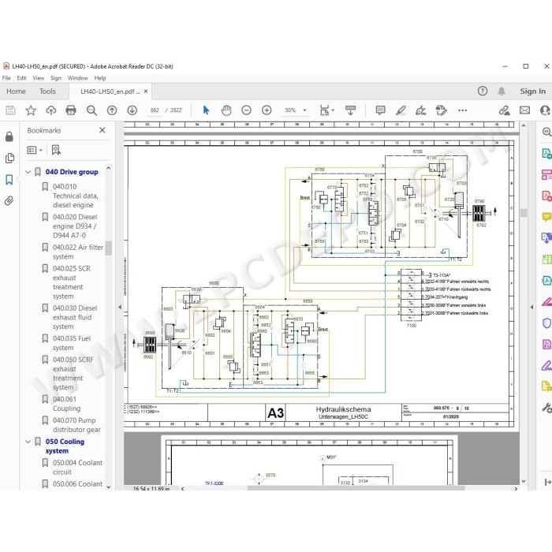Open the attachments paperclip panel
This screenshot has height=552, width=552.
(9, 200)
